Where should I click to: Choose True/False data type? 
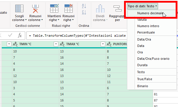[145, 79]
